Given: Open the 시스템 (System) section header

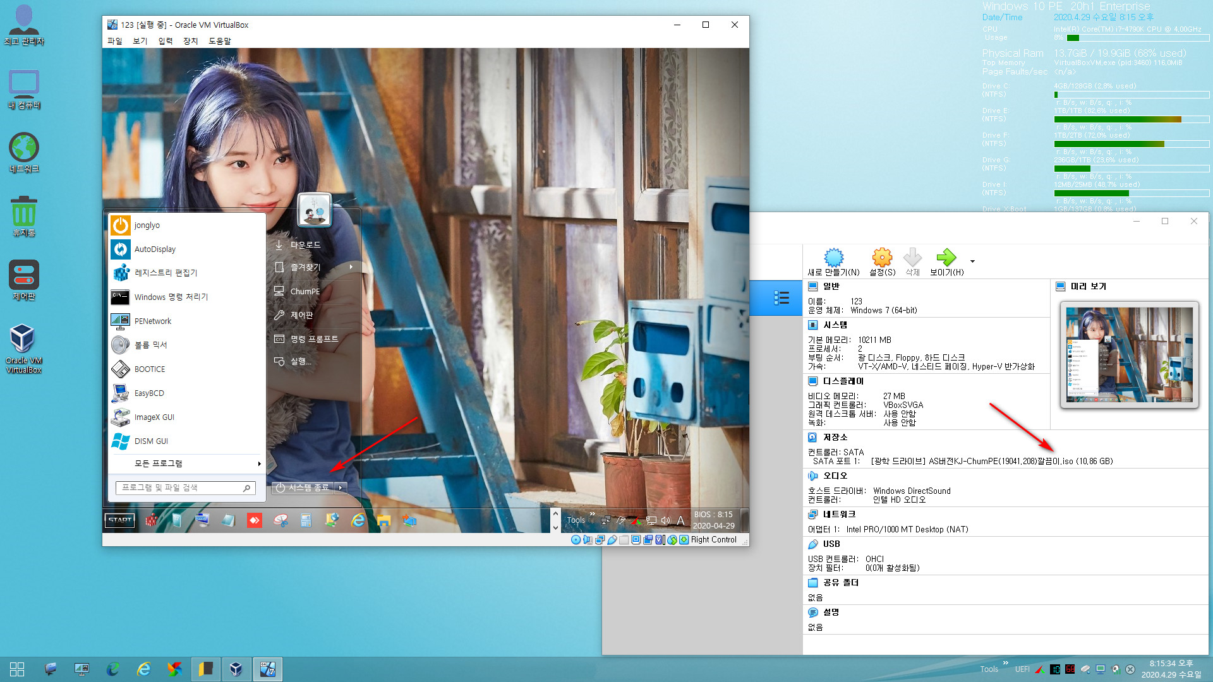Looking at the screenshot, I should [x=835, y=325].
